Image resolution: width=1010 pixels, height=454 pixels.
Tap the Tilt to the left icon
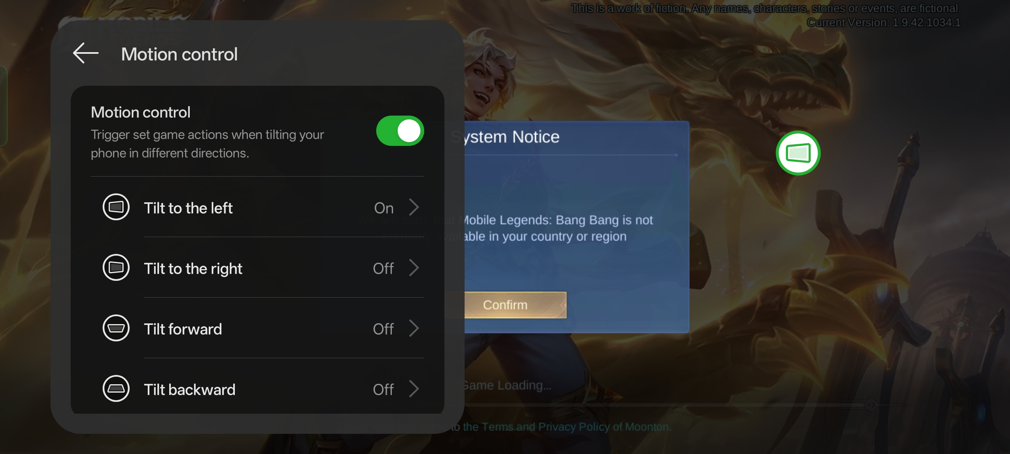[x=116, y=207]
